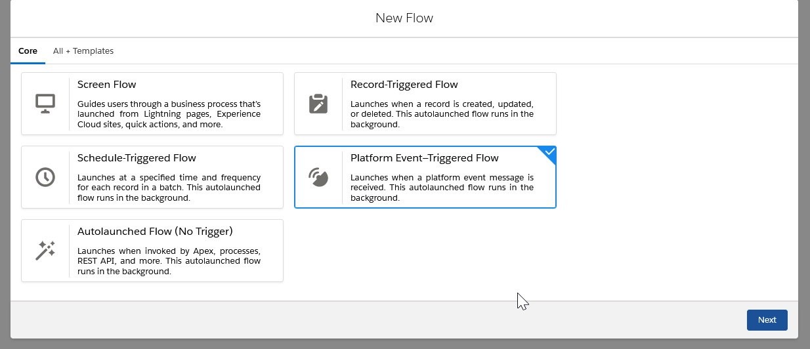Image resolution: width=810 pixels, height=349 pixels.
Task: Pick the Schedule-Triggered Flow title
Action: [137, 158]
